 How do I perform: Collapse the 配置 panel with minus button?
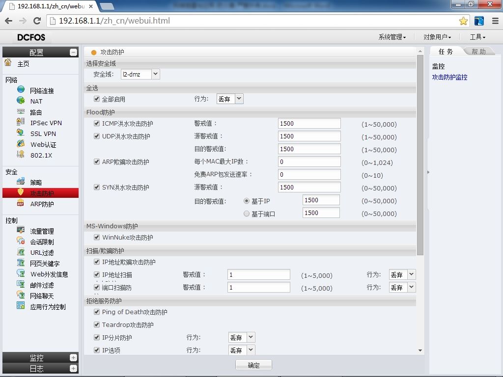[x=73, y=52]
